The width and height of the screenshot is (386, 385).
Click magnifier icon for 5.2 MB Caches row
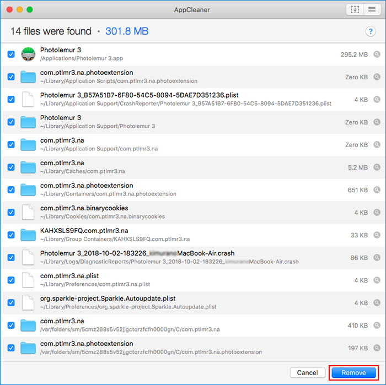[x=377, y=167]
